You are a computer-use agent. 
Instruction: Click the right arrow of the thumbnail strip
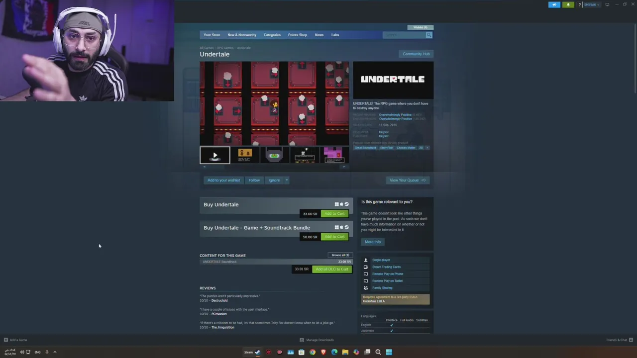[x=344, y=167]
